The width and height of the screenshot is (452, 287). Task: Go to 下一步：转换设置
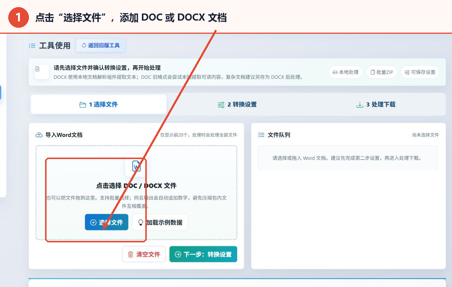tap(203, 254)
